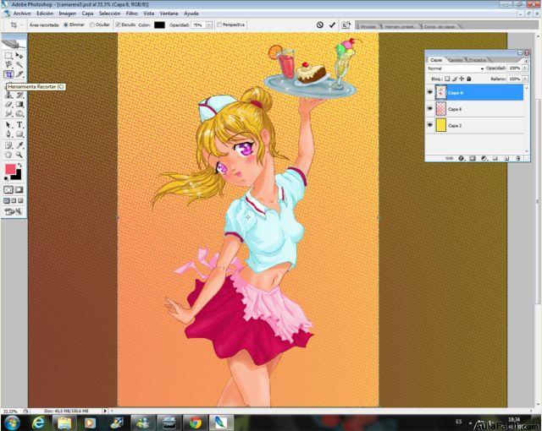This screenshot has height=431, width=542.
Task: Add a layer style in Layers panel
Action: [461, 158]
